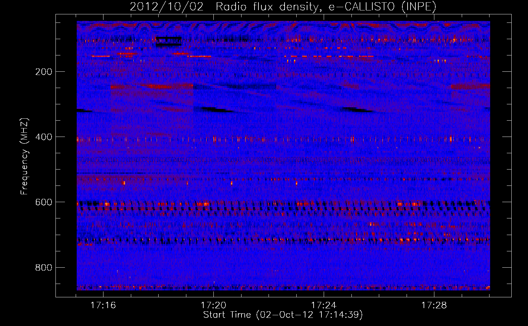528x326 pixels.
Task: Click the 17:20 time tick label
Action: [213, 305]
